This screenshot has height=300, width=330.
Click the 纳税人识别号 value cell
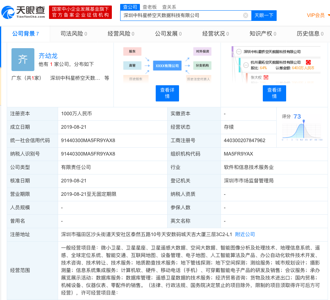pyautogui.click(x=112, y=154)
